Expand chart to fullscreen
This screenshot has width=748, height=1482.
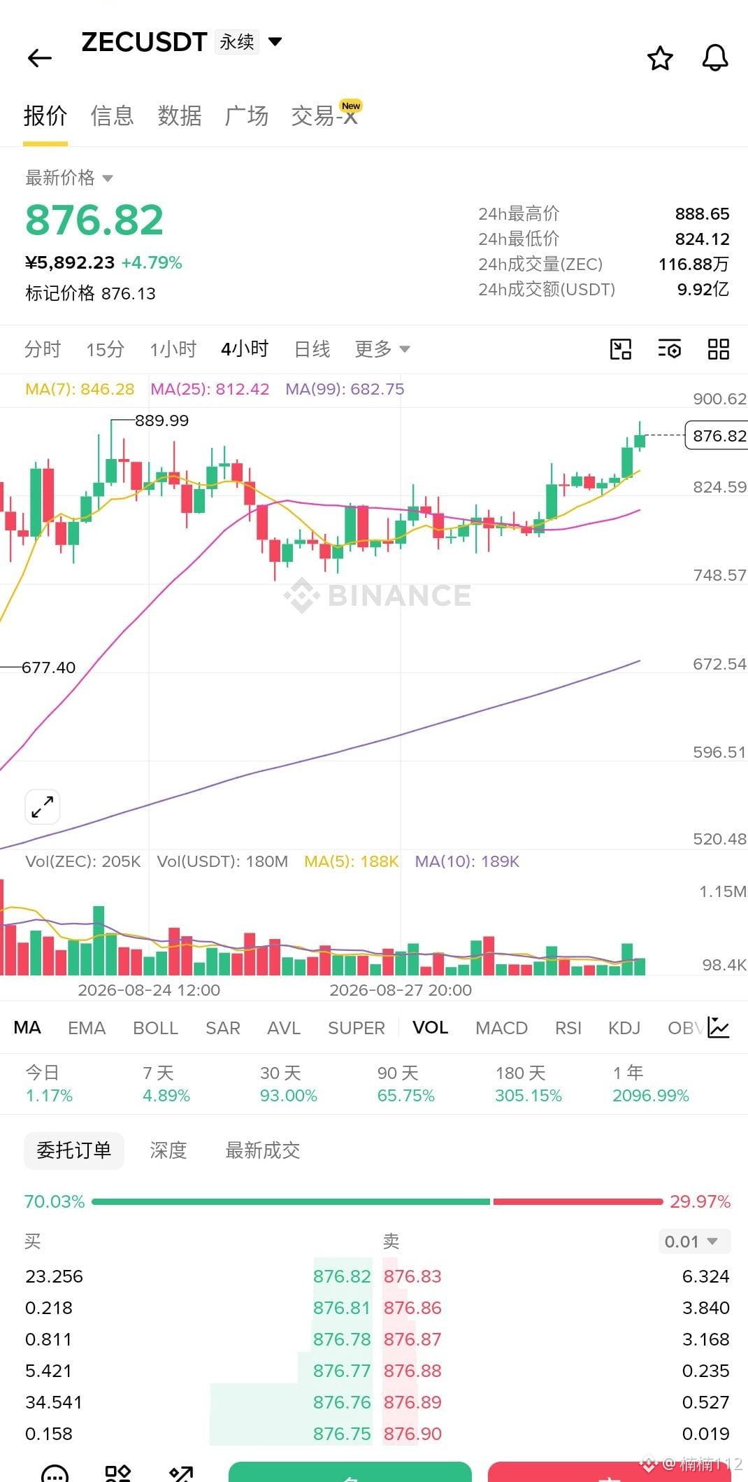click(43, 807)
